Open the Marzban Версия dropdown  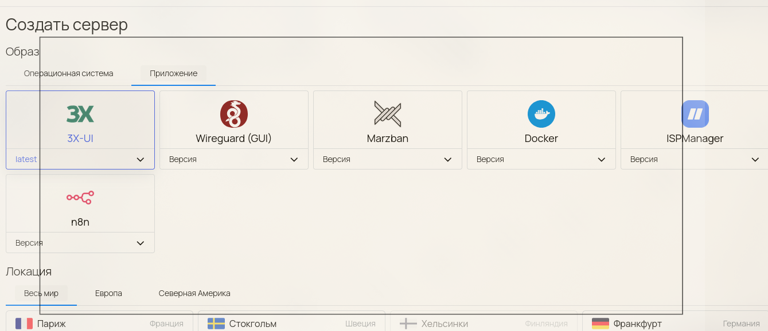coord(388,159)
